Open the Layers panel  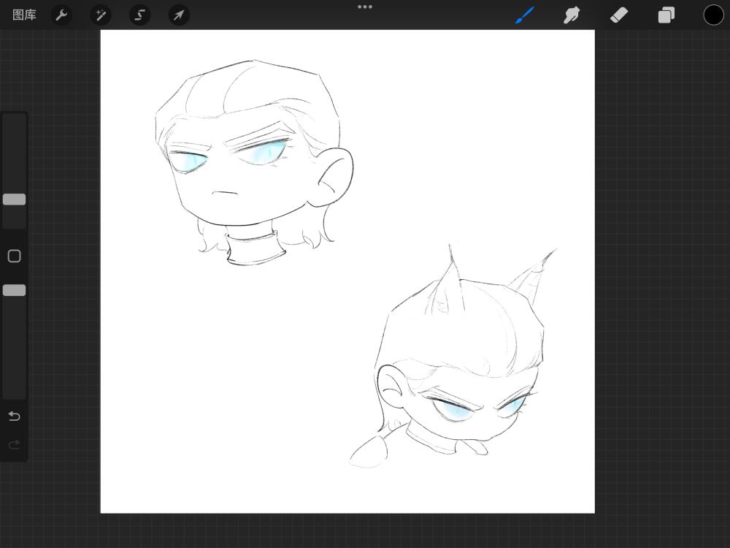666,15
